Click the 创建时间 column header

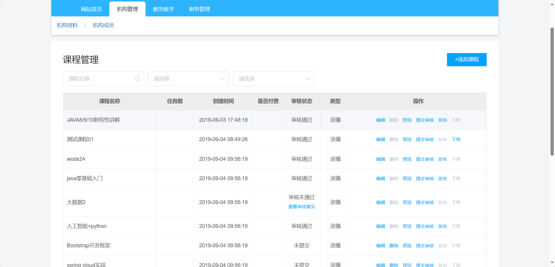223,101
